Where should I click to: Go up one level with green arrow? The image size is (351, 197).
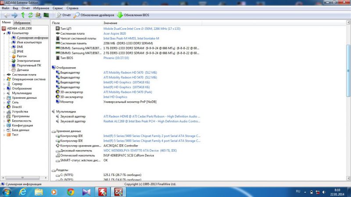[23, 15]
